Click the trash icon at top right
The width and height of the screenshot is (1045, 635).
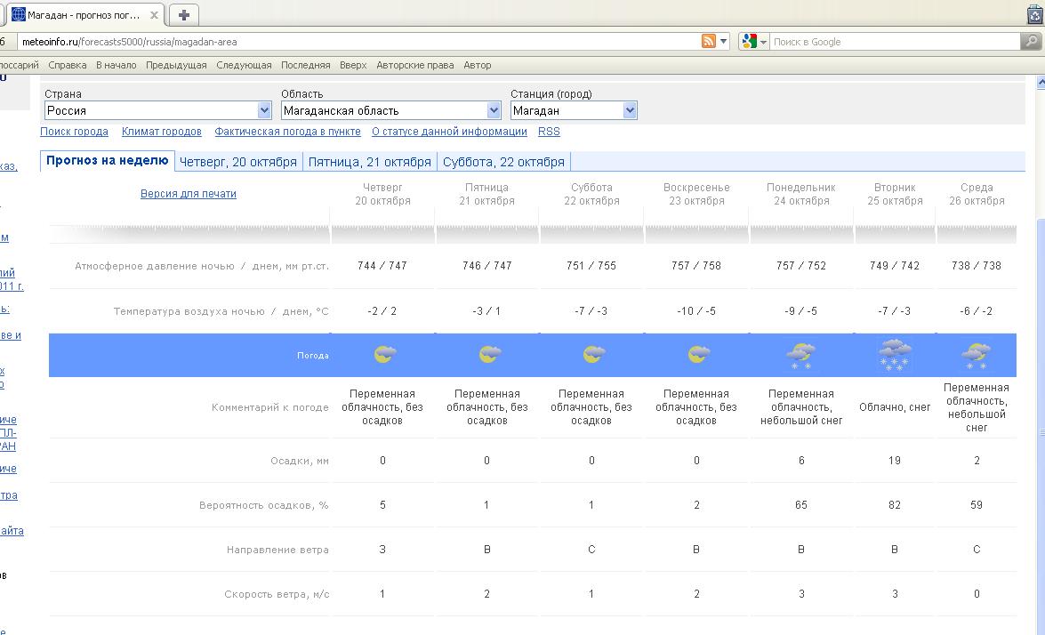[1034, 15]
